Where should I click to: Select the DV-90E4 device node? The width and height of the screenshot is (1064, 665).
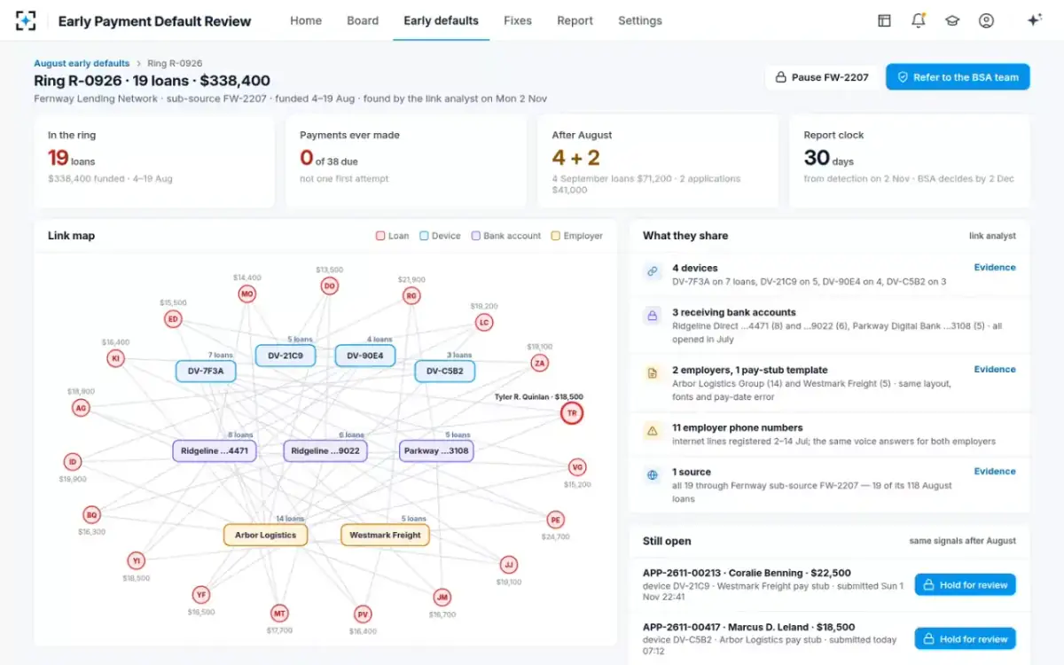click(364, 356)
